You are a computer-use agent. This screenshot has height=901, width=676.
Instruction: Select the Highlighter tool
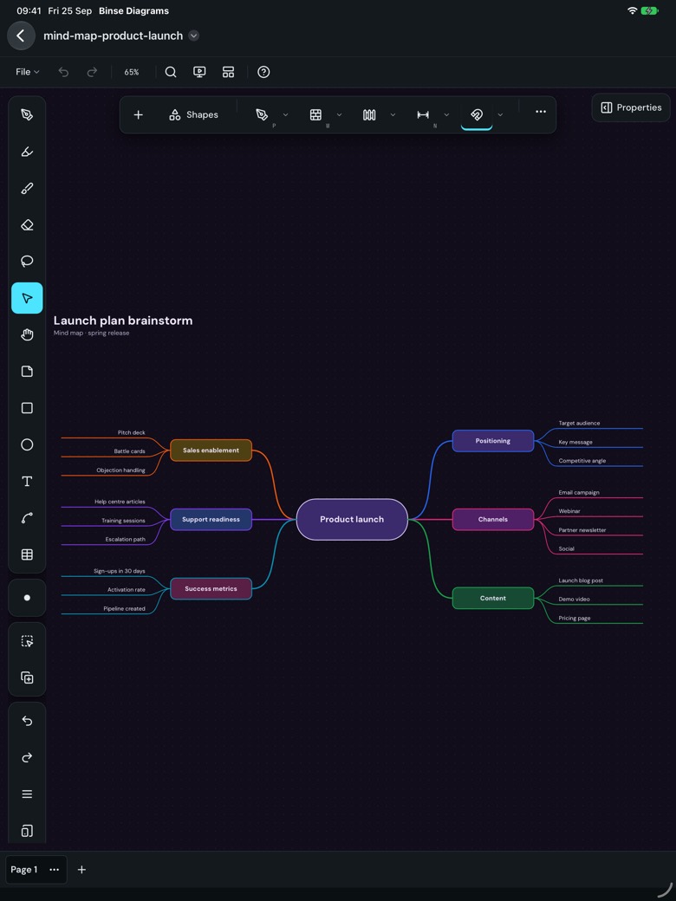click(x=27, y=152)
